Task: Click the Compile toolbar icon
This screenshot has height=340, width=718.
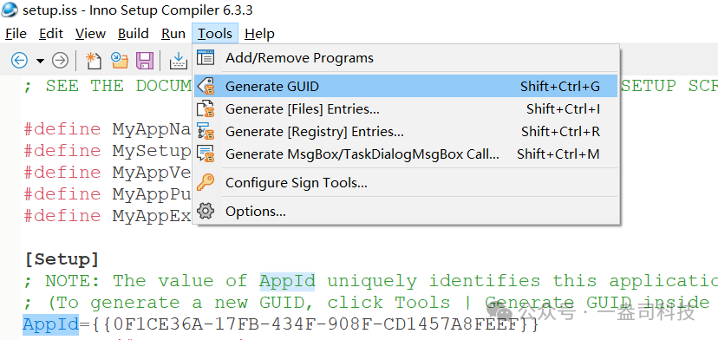Action: tap(179, 60)
